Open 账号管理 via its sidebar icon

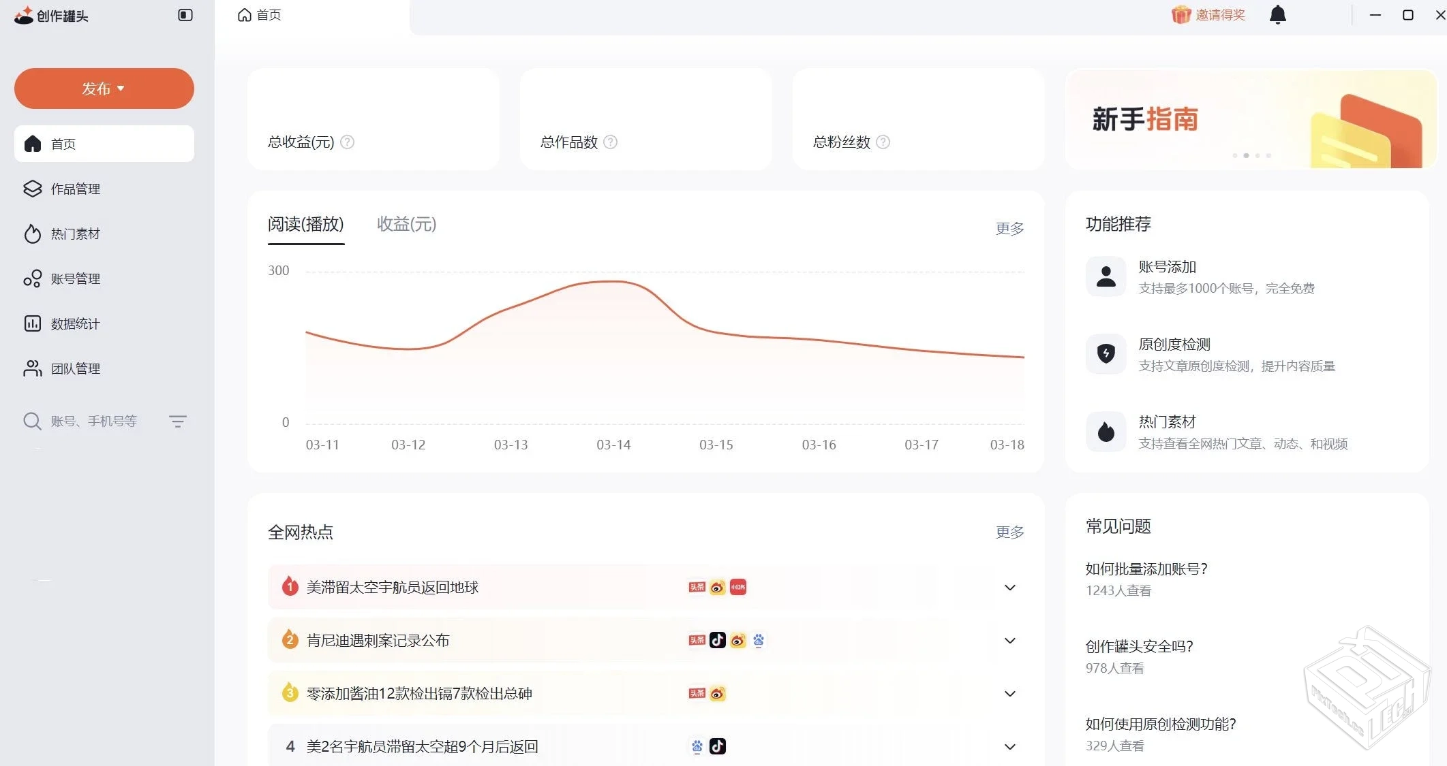[x=33, y=278]
